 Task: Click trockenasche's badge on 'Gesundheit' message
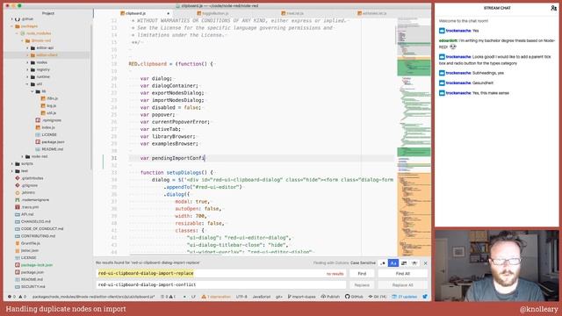click(442, 83)
